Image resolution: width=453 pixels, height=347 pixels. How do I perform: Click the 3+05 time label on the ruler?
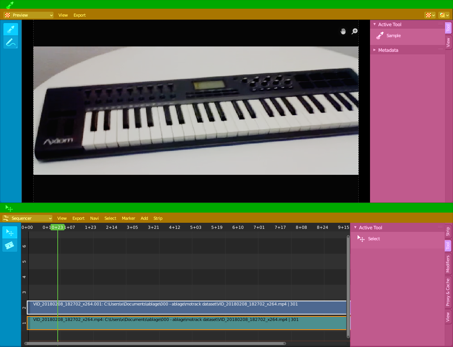pos(132,227)
